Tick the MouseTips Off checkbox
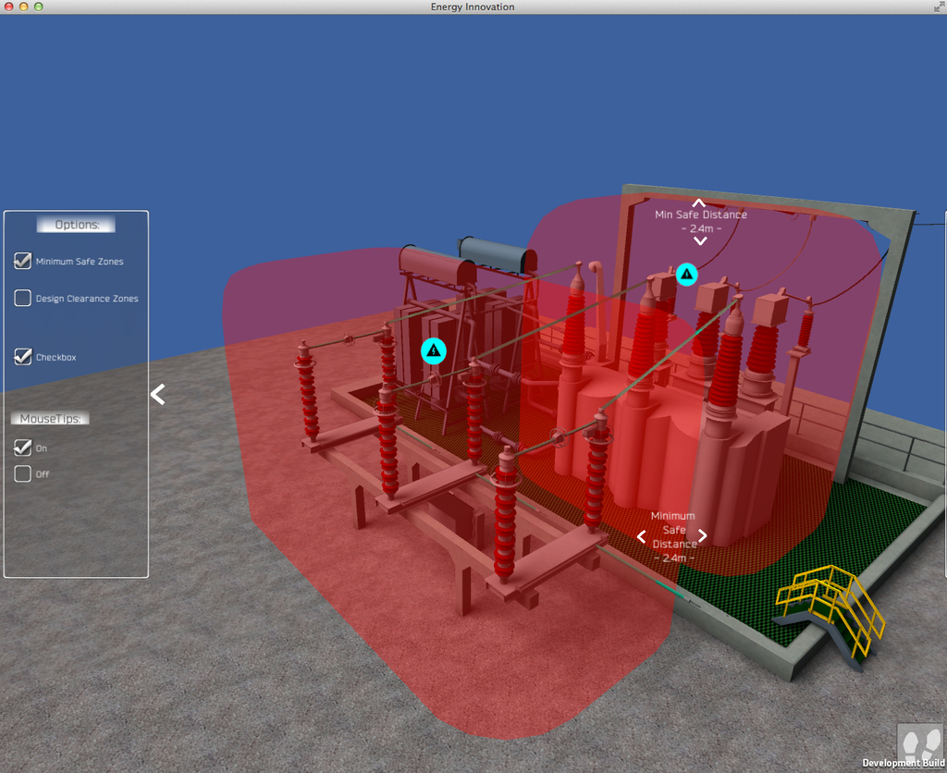The width and height of the screenshot is (947, 773). point(23,474)
